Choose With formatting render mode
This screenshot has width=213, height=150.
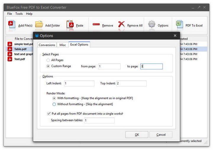point(54,98)
